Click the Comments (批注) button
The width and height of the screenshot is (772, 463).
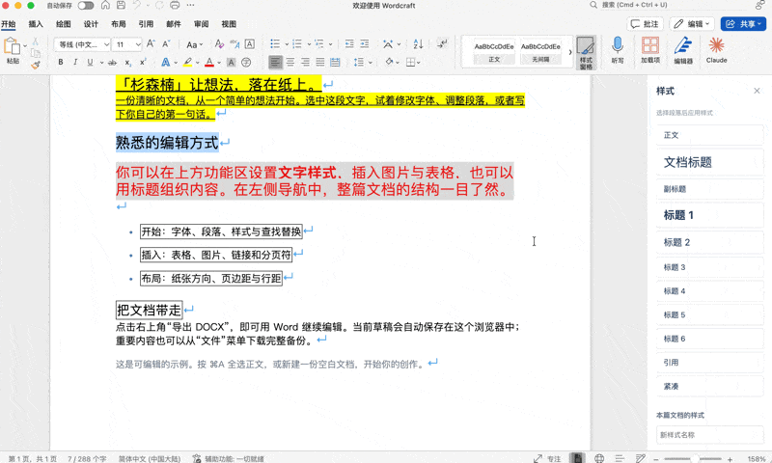(645, 23)
